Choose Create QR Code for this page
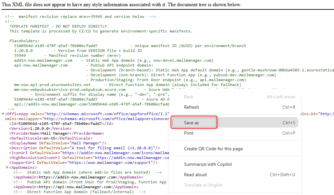Viewport: 334px width, 195px height. (x=235, y=149)
